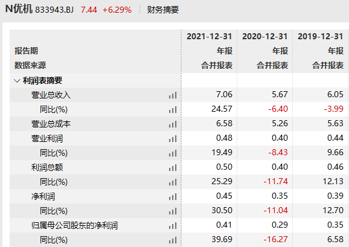Open chart icon for 营业总成本 row
The height and width of the screenshot is (247, 349).
coord(173,124)
